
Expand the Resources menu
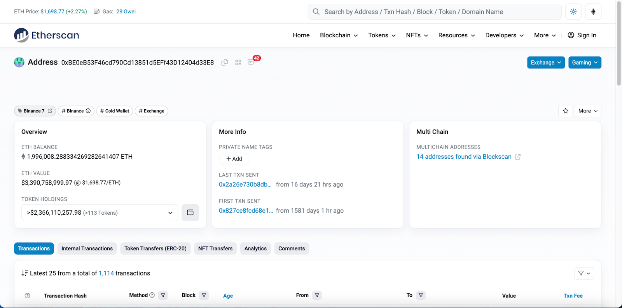pyautogui.click(x=457, y=35)
